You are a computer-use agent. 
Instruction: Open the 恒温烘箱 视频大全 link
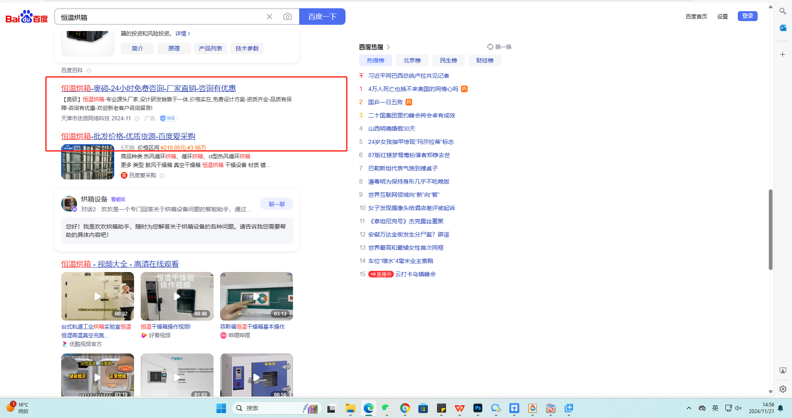pyautogui.click(x=120, y=264)
